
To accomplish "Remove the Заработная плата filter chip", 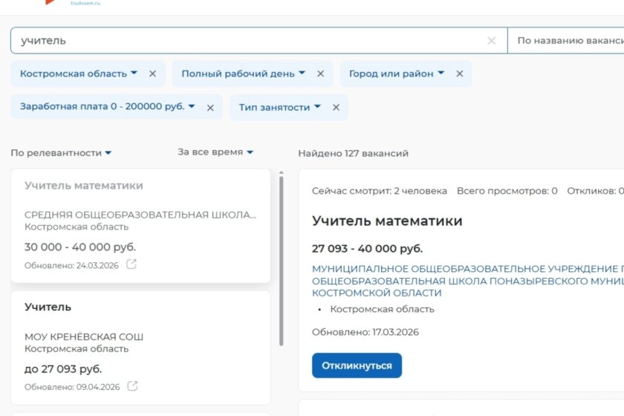I will 210,108.
